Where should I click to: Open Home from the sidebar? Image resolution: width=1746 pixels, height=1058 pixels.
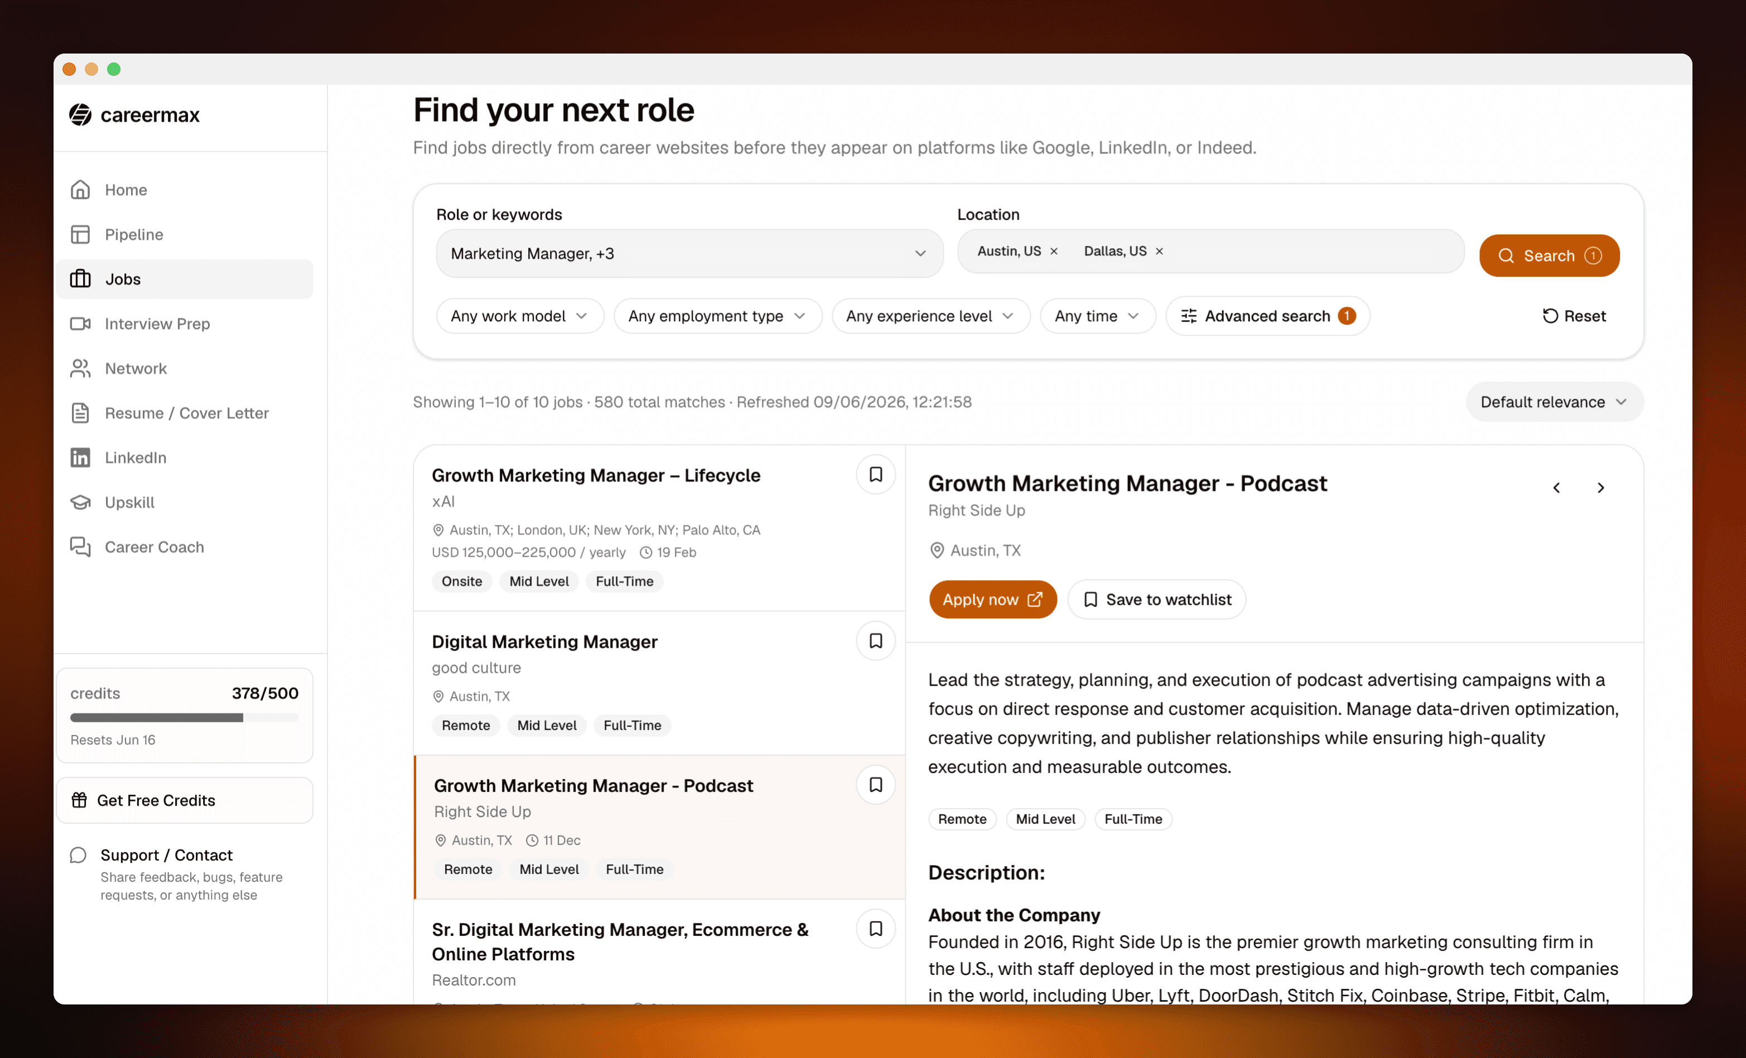(184, 190)
